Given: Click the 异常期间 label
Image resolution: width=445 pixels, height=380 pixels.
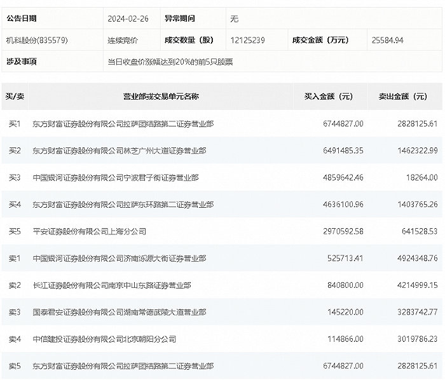Looking at the screenshot, I should pos(180,18).
